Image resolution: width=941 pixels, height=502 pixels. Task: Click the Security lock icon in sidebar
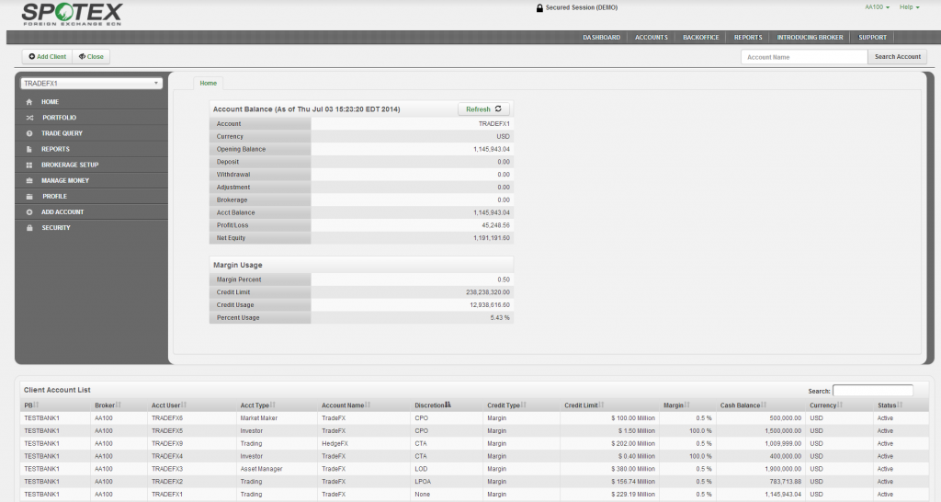[29, 228]
